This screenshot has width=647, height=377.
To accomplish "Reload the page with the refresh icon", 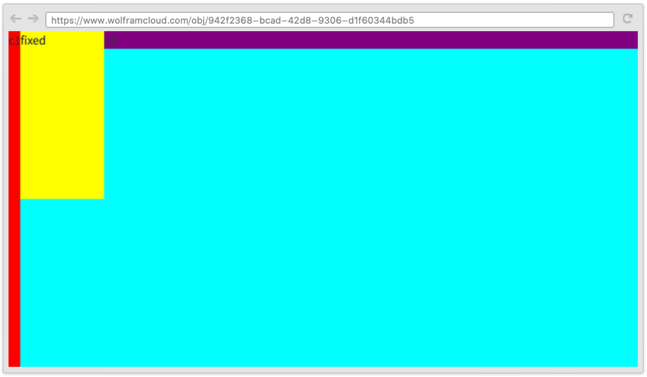I will pos(627,19).
